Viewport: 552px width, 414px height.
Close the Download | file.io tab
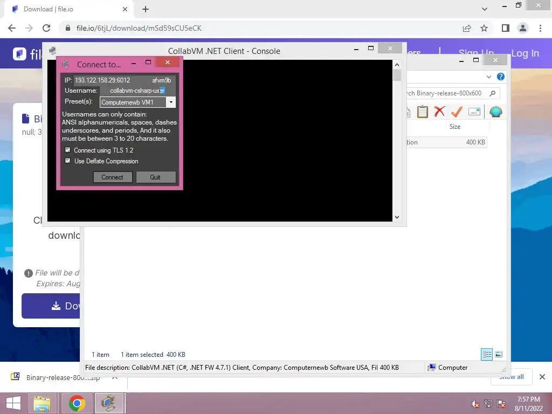point(125,9)
